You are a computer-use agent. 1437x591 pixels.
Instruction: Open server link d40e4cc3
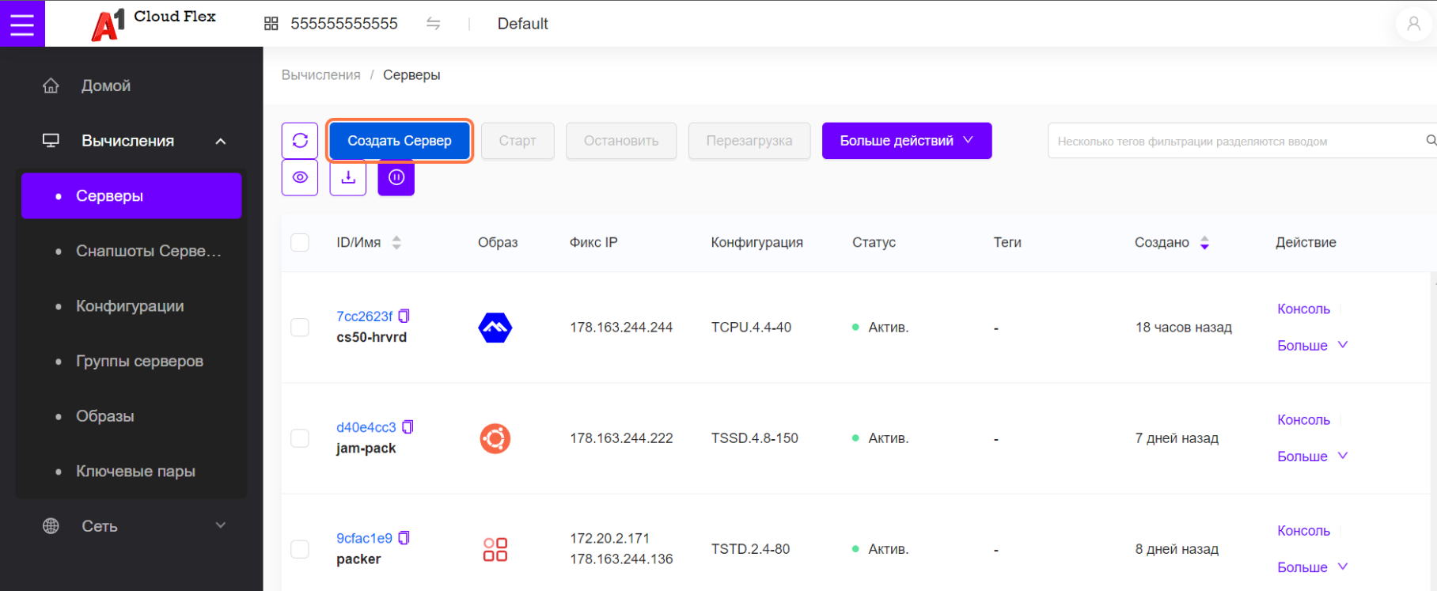[x=366, y=427]
